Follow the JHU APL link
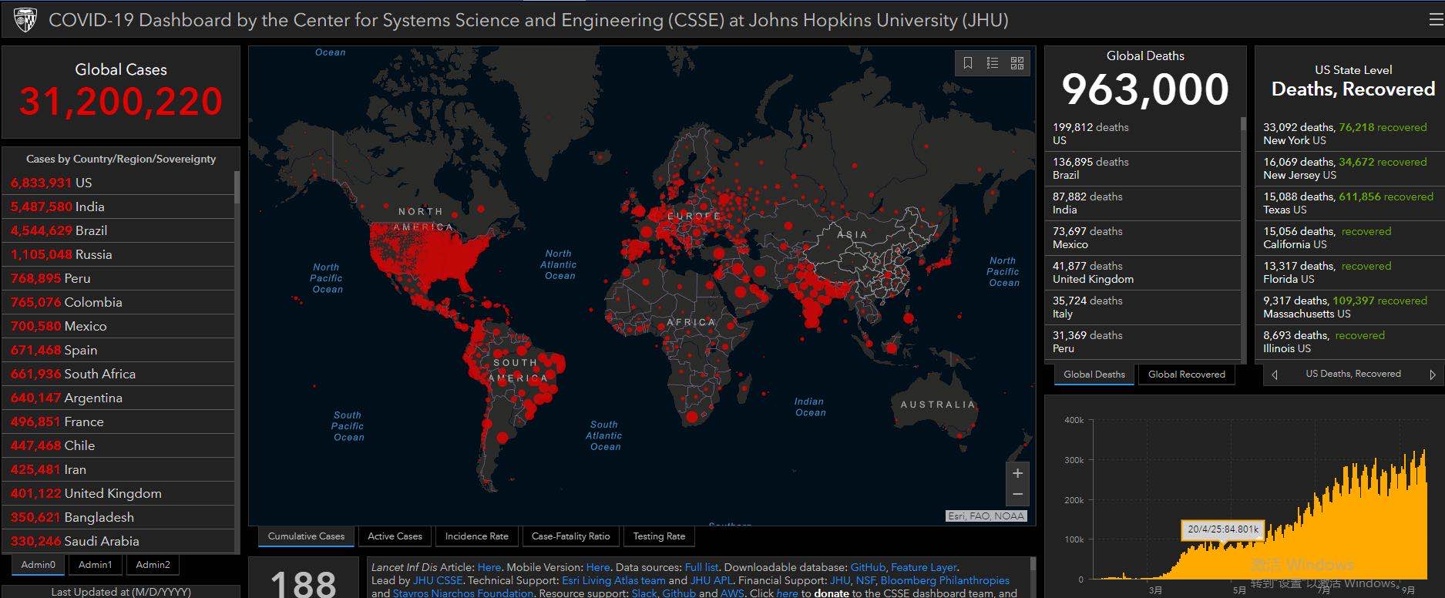Image resolution: width=1445 pixels, height=598 pixels. [711, 580]
